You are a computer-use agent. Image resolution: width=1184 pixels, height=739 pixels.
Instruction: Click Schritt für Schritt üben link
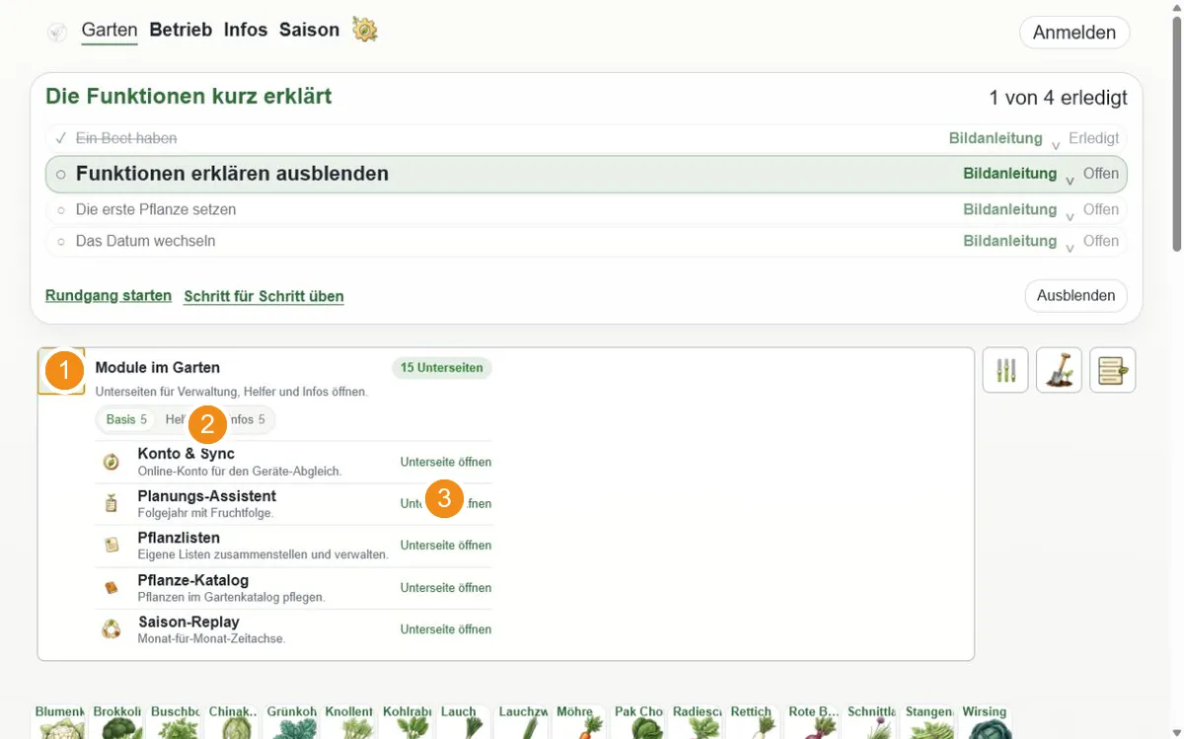click(263, 296)
